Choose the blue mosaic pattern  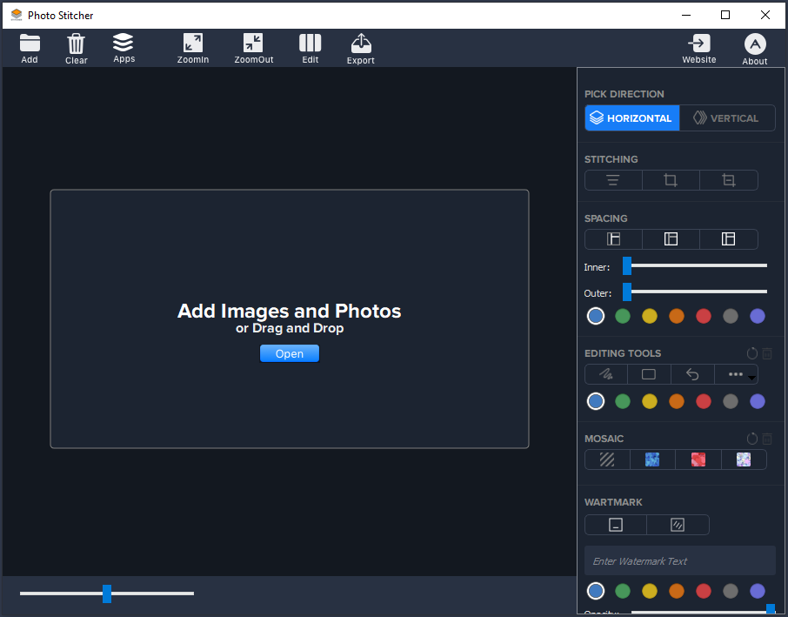(652, 459)
